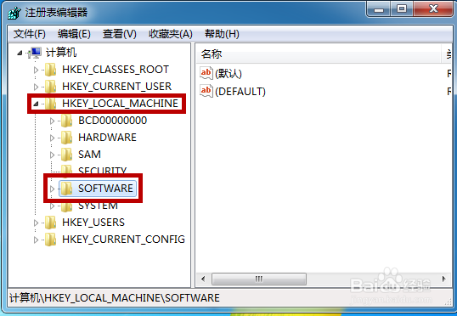This screenshot has height=316, width=457.
Task: Expand the HARDWARE node arrow
Action: (52, 138)
